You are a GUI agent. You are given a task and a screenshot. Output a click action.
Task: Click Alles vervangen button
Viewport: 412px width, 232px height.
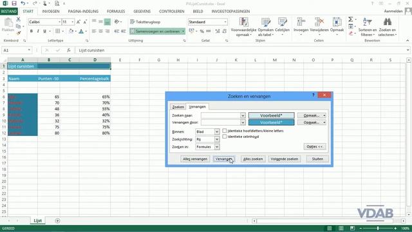tap(195, 159)
